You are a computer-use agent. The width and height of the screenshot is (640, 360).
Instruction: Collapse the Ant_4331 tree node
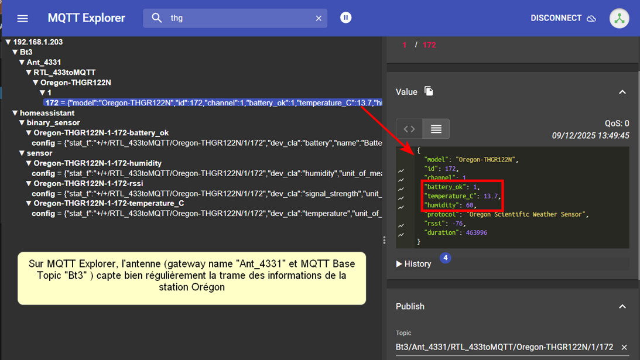click(x=22, y=63)
